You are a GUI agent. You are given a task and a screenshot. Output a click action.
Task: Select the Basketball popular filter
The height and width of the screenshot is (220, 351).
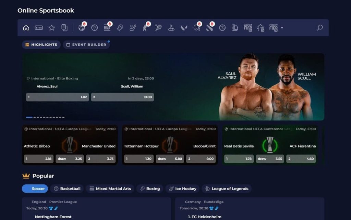[67, 189]
